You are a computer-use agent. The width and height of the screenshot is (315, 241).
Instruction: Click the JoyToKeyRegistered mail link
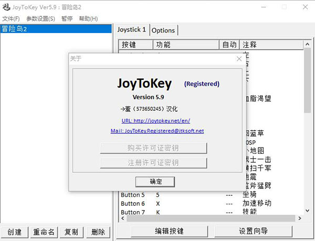(x=157, y=131)
